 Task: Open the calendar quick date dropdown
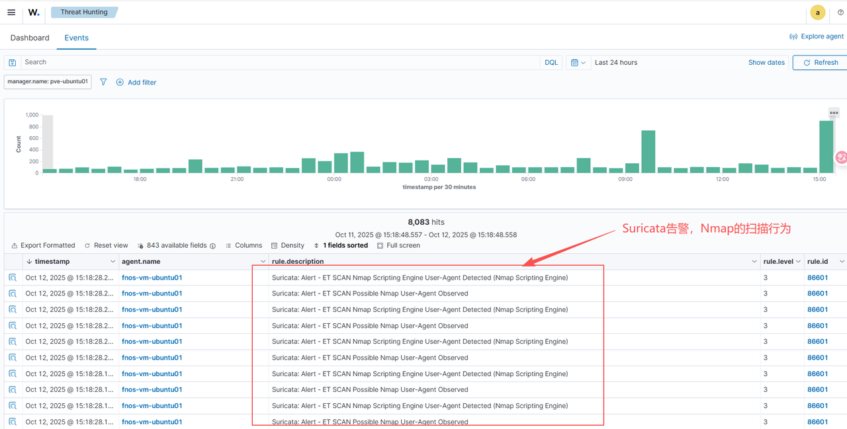coord(578,62)
